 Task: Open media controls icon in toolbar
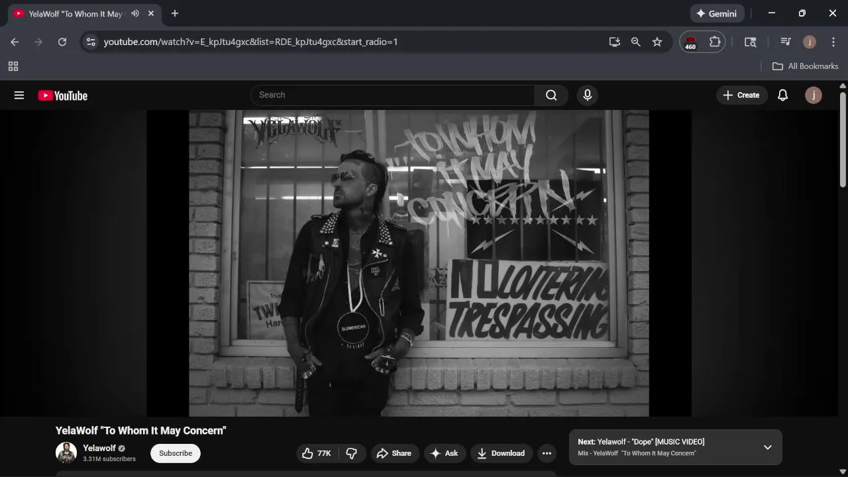pyautogui.click(x=786, y=42)
